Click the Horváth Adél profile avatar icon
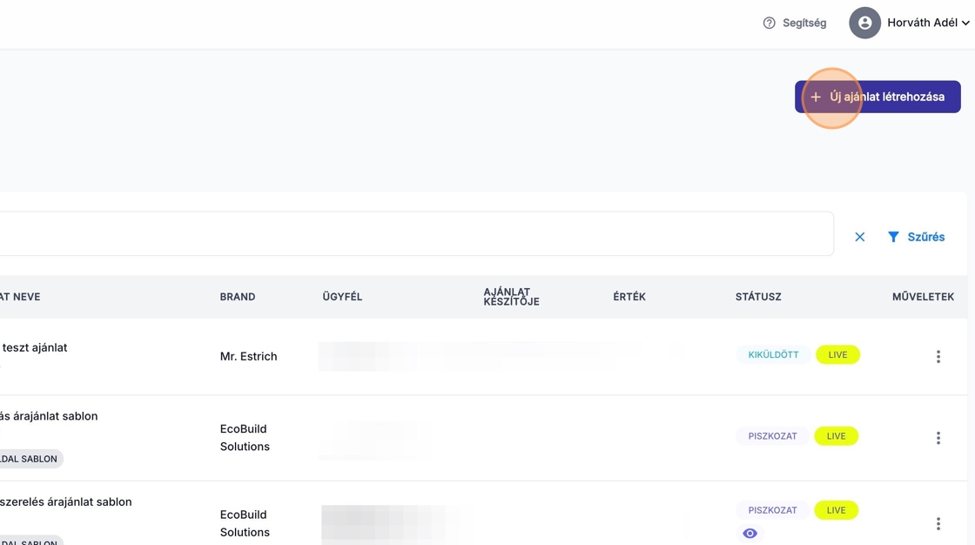 coord(864,24)
